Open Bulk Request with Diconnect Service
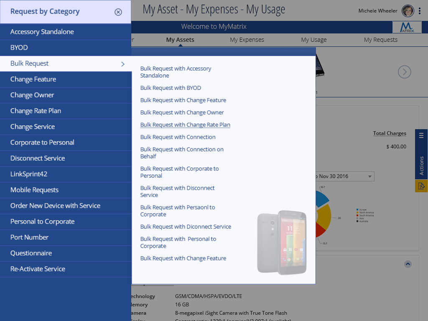 click(x=186, y=227)
